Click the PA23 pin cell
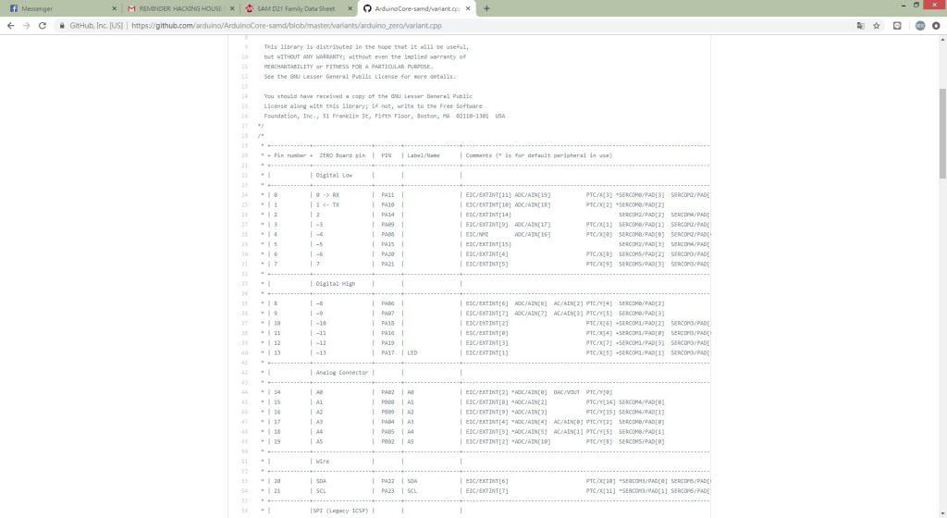947x518 pixels. (387, 491)
